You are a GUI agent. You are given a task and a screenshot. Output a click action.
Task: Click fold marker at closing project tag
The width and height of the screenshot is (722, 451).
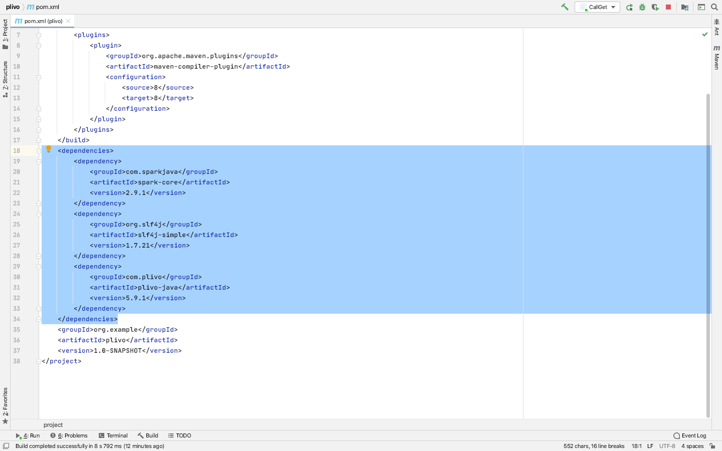tap(39, 361)
